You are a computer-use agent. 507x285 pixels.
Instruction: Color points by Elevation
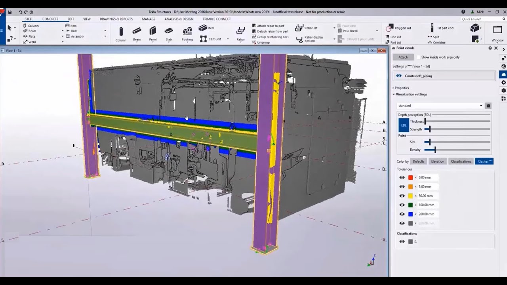438,161
